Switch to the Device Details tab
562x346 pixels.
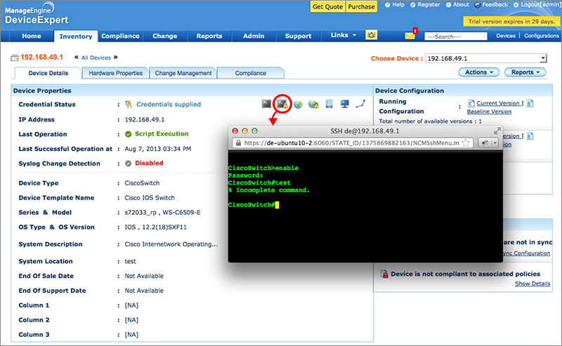(48, 73)
